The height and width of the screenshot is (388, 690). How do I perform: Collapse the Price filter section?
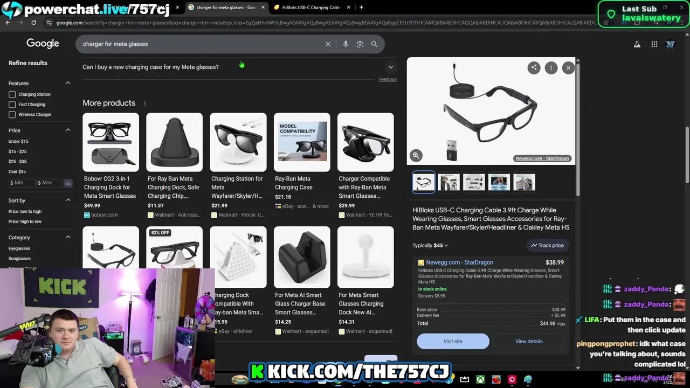coord(68,130)
